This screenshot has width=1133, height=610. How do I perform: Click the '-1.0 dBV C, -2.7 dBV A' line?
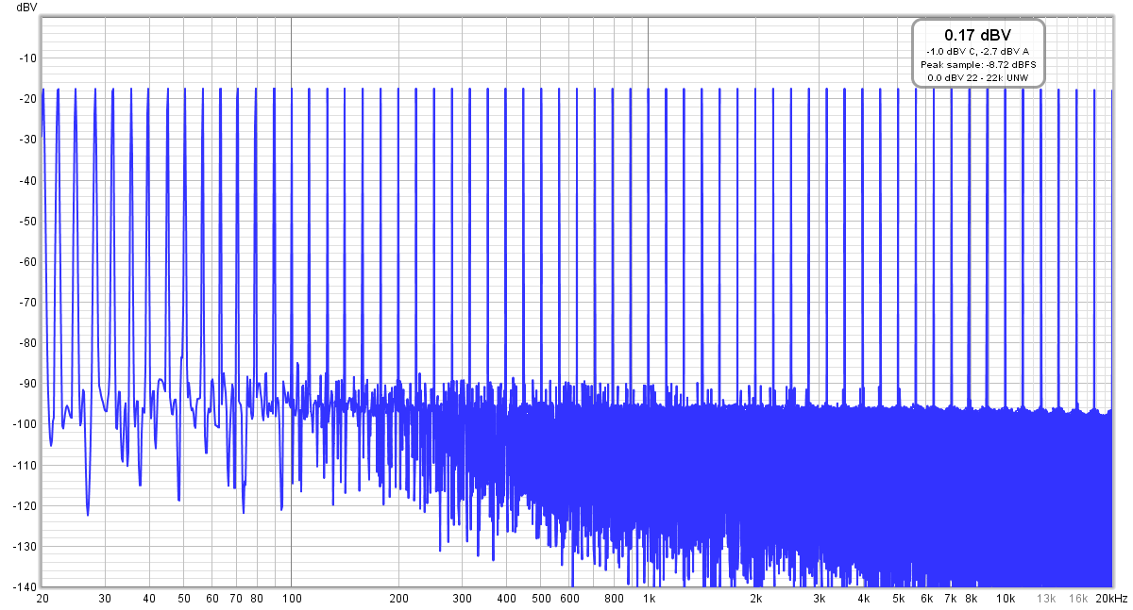[977, 51]
